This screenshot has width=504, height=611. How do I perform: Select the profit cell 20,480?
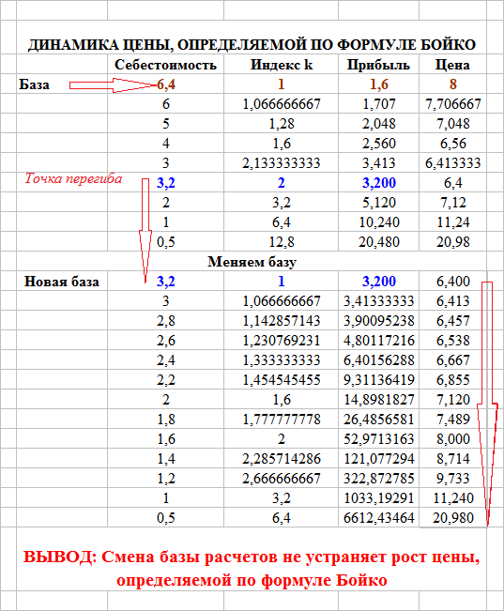tap(378, 241)
